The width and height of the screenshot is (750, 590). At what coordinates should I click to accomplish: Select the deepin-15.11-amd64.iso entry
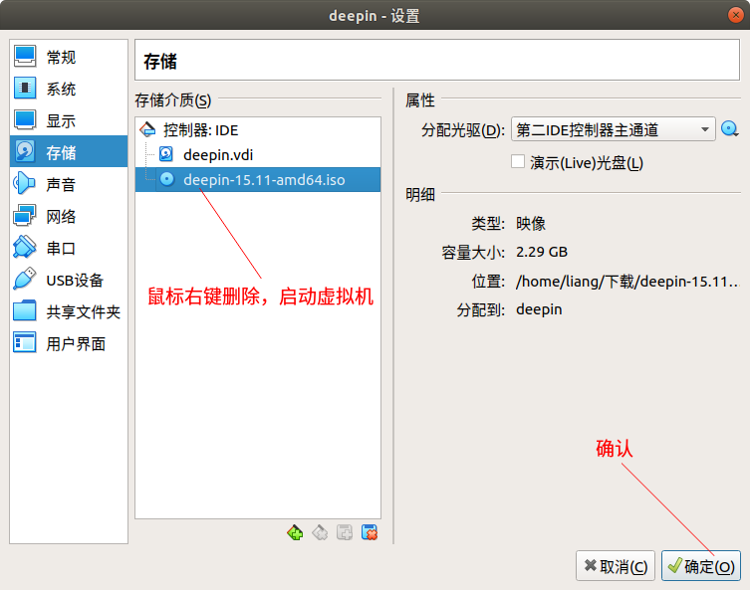tap(258, 180)
